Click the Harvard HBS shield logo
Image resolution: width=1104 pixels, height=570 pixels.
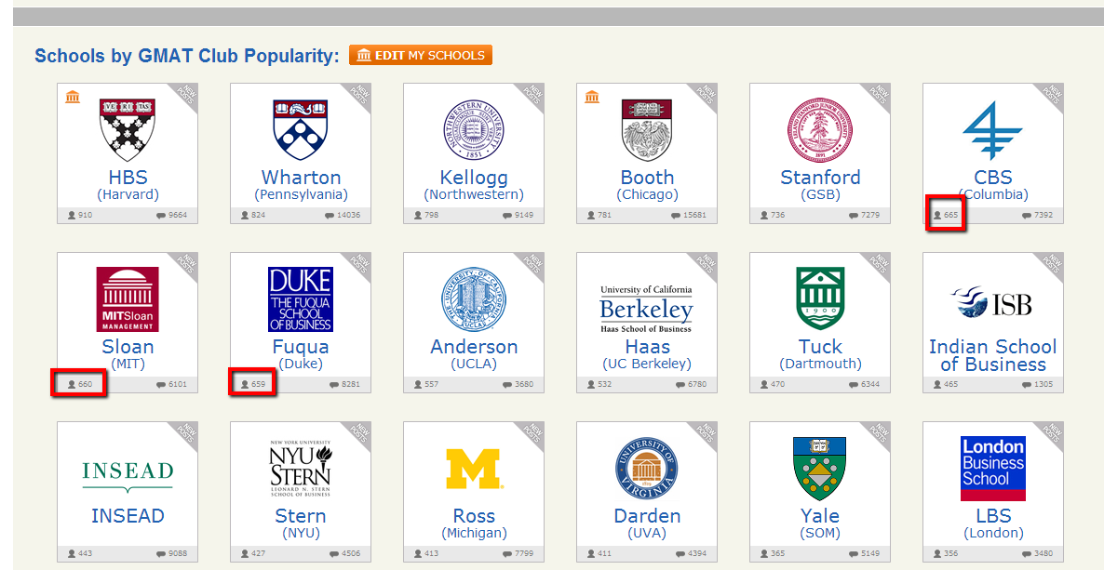tap(128, 129)
